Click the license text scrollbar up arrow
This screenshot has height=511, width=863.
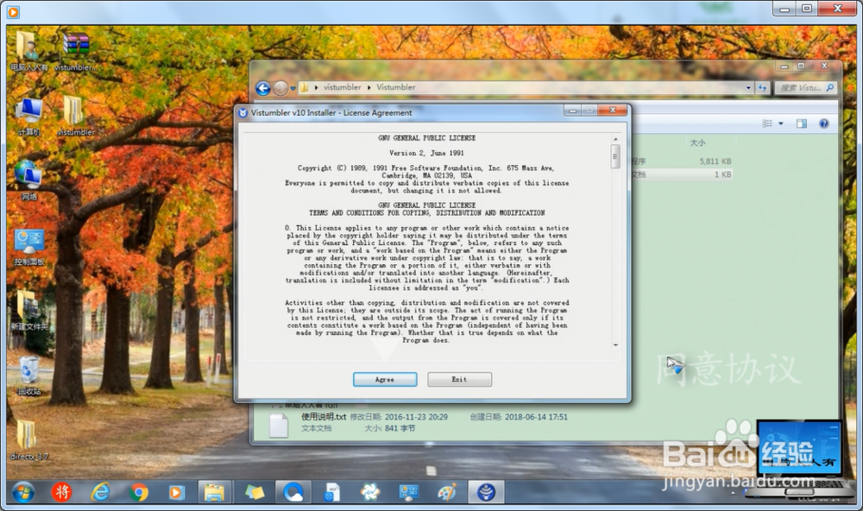(x=615, y=139)
